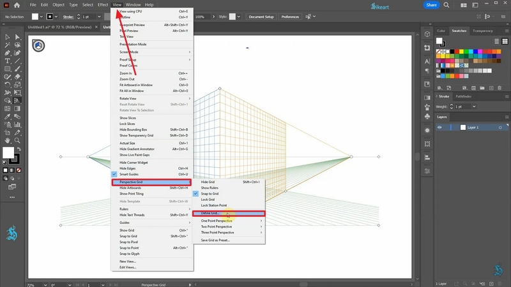Switch to the Transparency panel tab
Viewport: 511px width, 287px height.
483,31
